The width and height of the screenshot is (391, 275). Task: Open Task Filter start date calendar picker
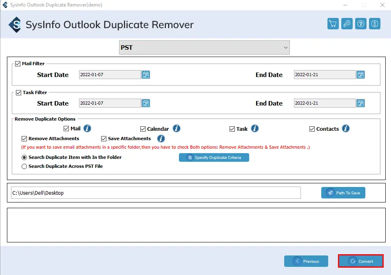coord(146,103)
